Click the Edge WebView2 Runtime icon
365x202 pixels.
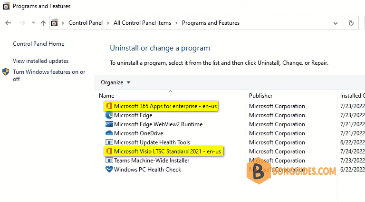tap(109, 124)
